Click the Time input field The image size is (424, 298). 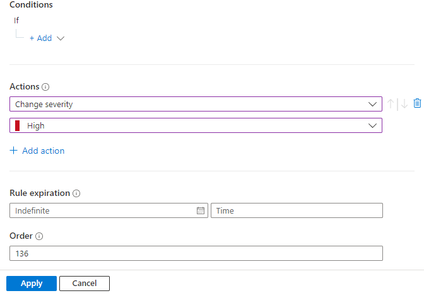click(297, 210)
